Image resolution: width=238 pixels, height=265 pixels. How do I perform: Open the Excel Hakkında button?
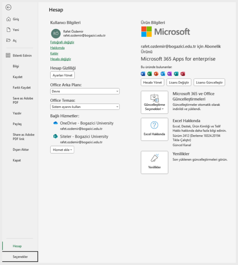click(154, 129)
